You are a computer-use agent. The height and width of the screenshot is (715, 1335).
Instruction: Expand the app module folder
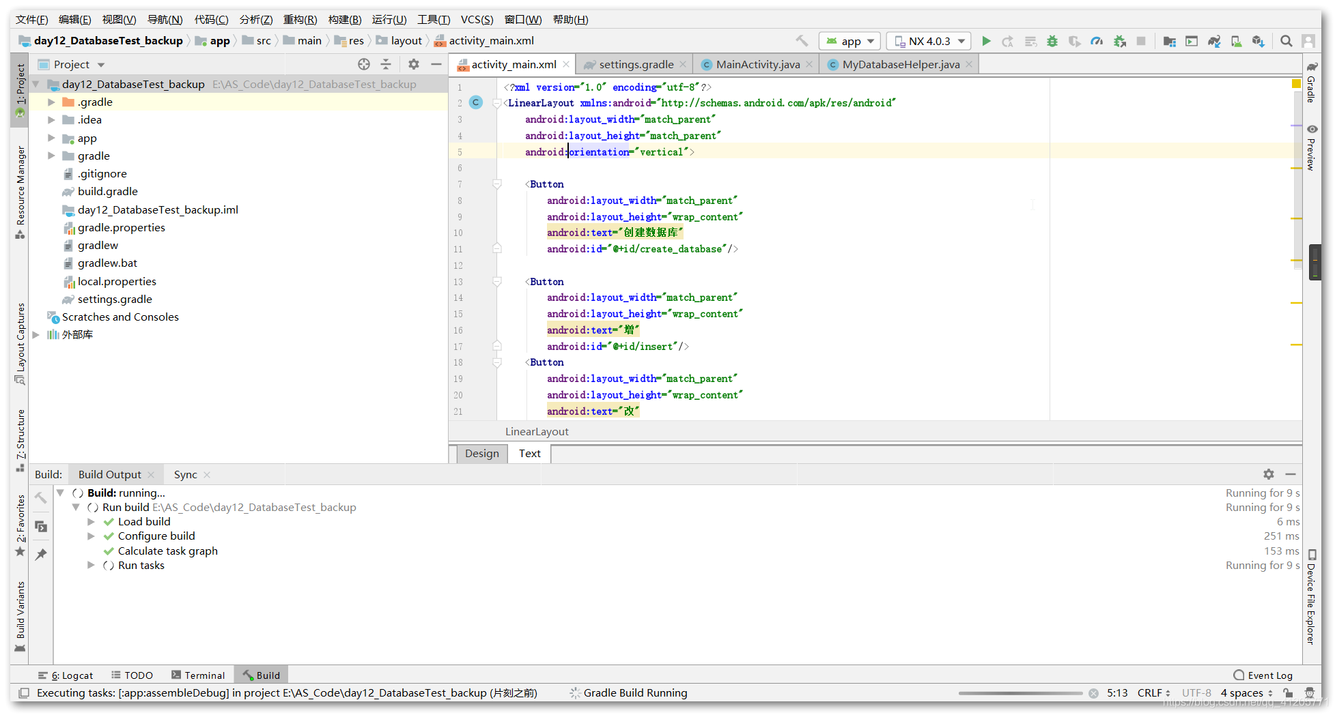[x=51, y=138]
